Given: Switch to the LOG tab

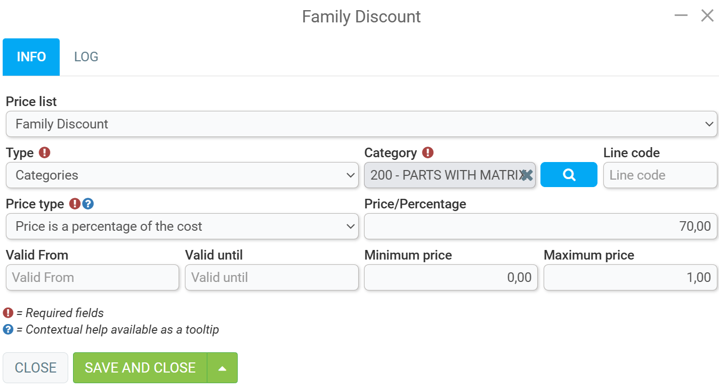Looking at the screenshot, I should pyautogui.click(x=86, y=56).
